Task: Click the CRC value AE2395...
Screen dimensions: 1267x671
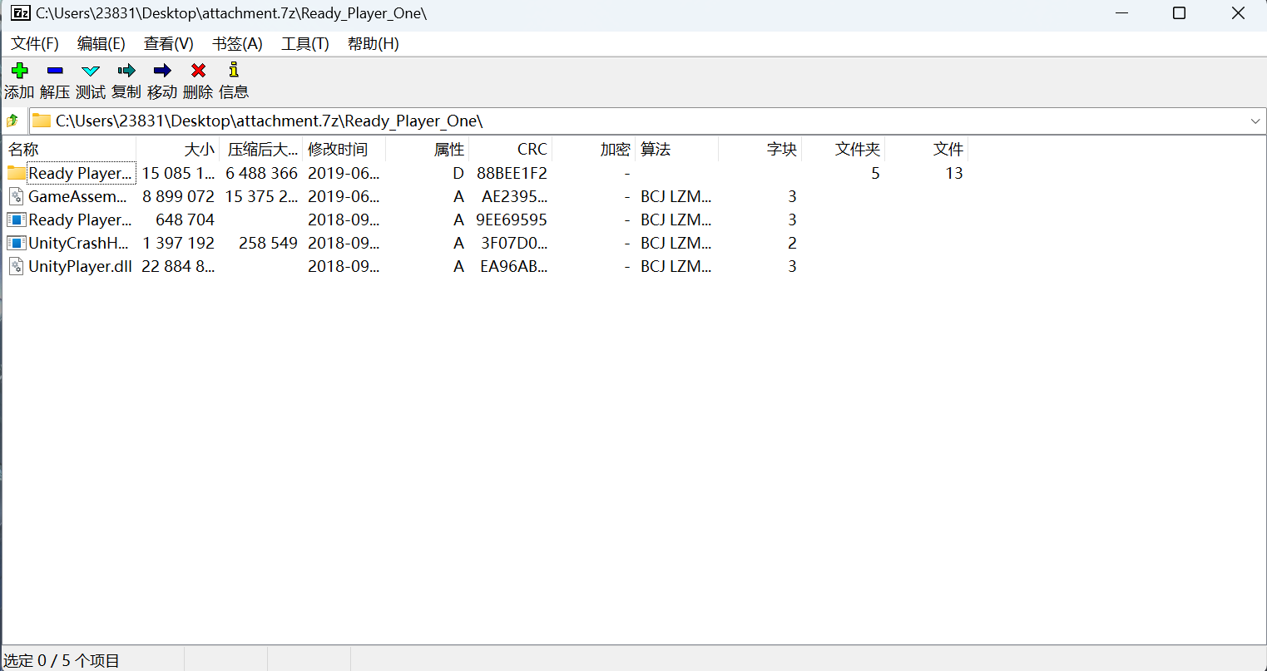Action: (x=515, y=196)
